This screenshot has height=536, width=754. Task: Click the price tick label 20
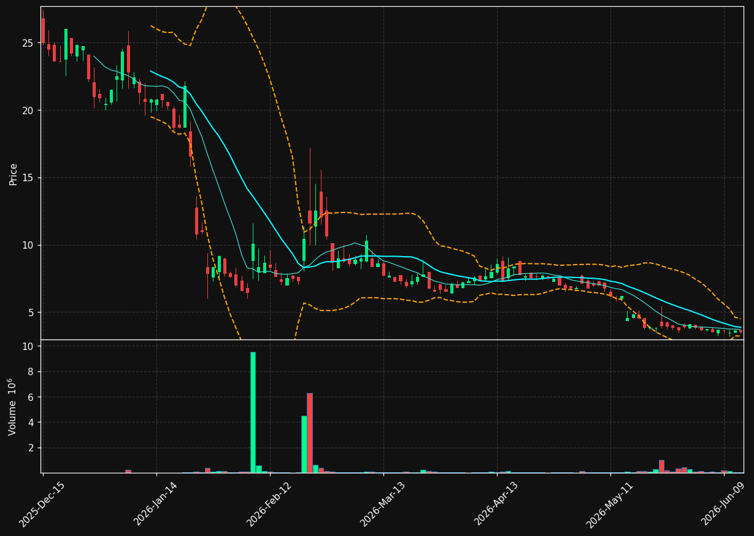coord(28,111)
